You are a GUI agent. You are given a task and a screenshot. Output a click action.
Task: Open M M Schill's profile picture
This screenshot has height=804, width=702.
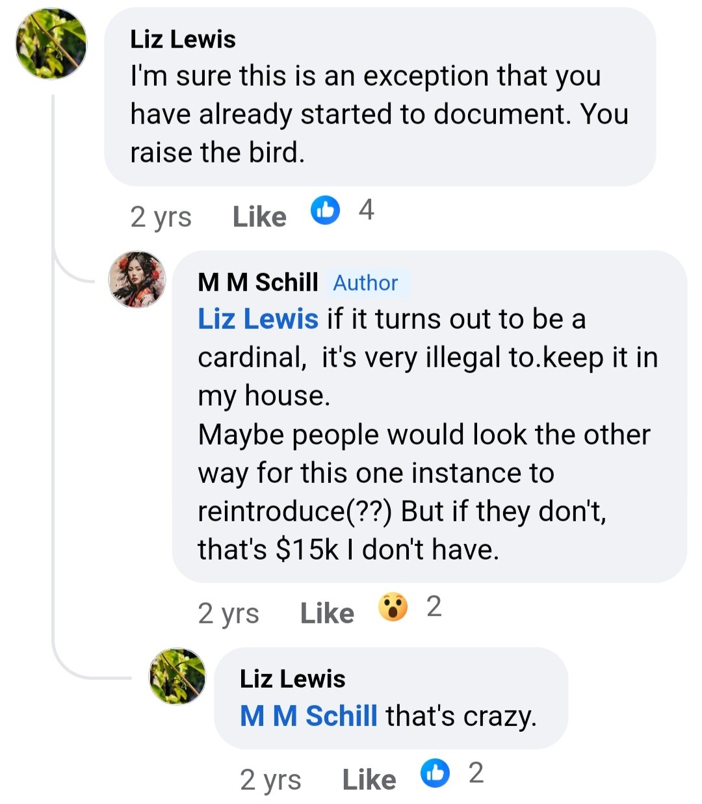click(137, 279)
